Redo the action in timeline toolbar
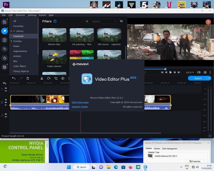214x171 pixels. (x=21, y=78)
